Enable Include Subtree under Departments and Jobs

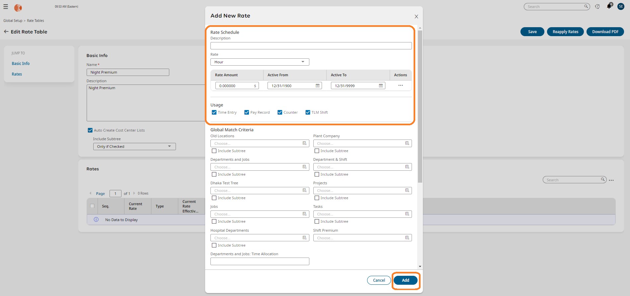click(x=214, y=174)
